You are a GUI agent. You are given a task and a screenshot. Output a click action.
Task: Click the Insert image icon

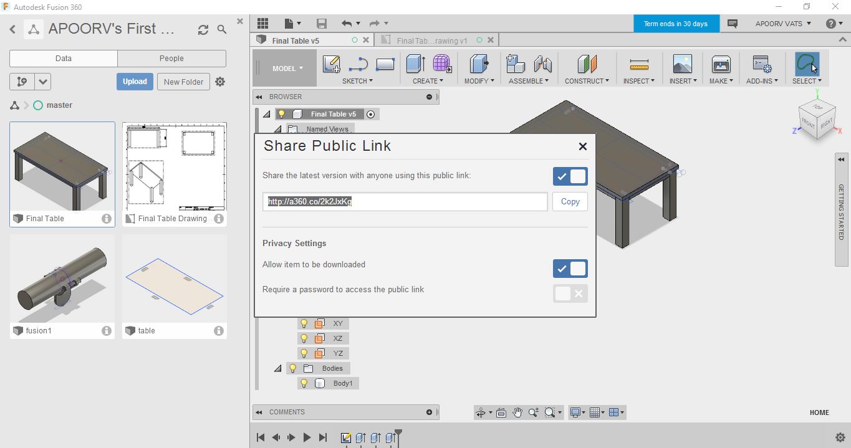coord(682,64)
